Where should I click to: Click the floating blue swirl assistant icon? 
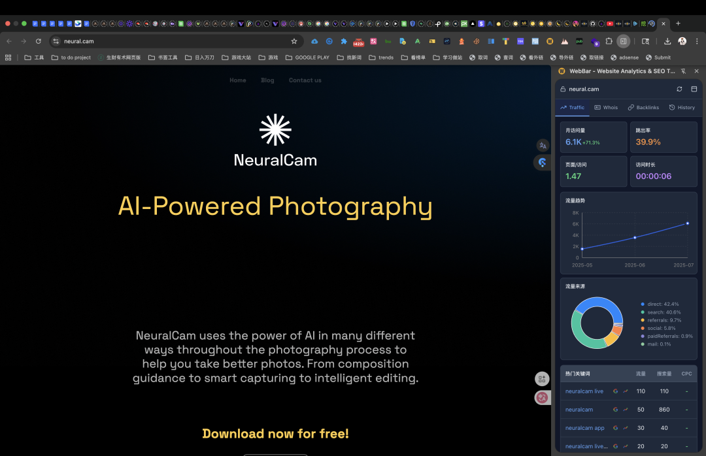pos(542,163)
